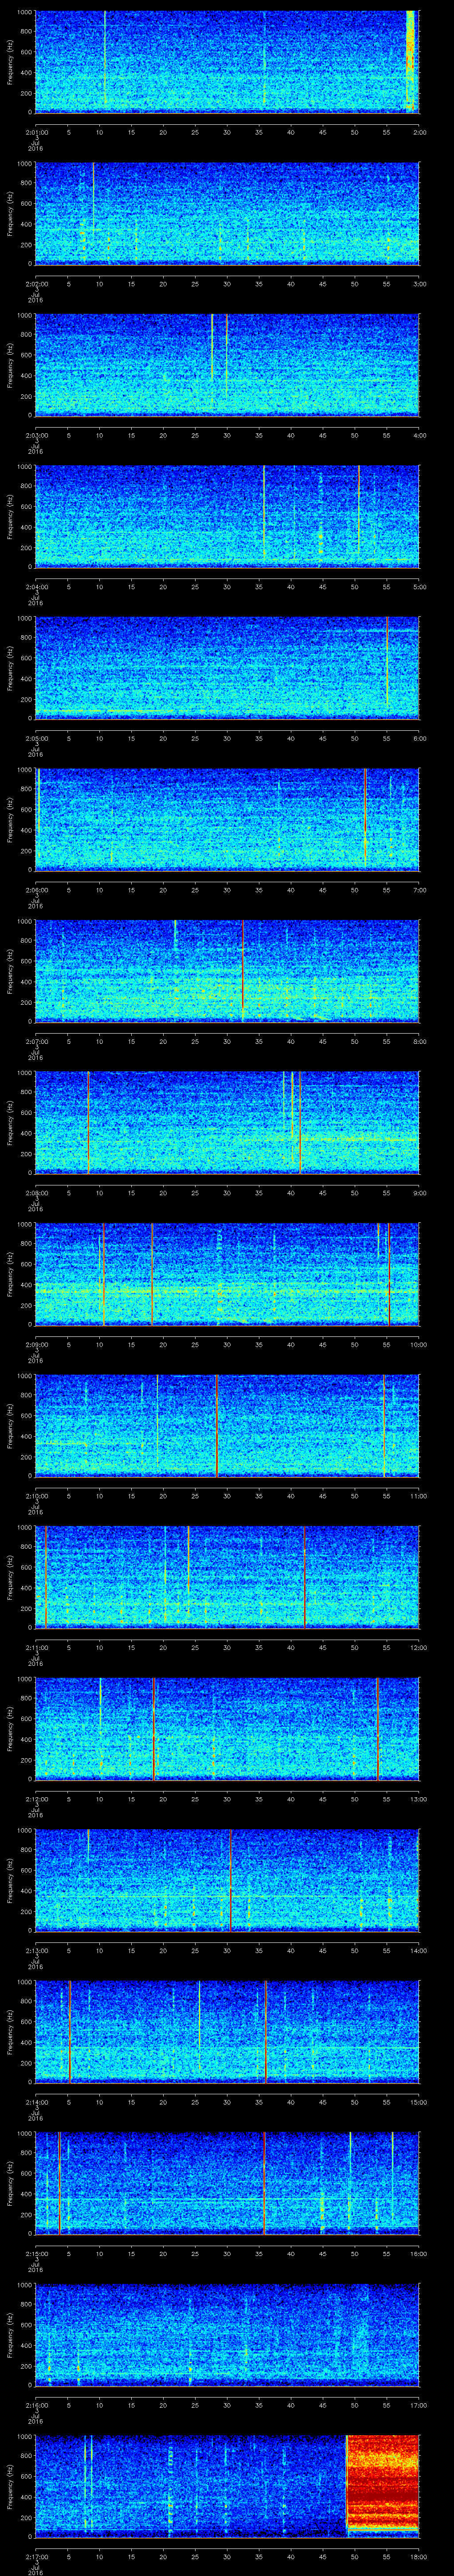
Task: Select the '2:07:00' start time label
Action: coord(36,1041)
